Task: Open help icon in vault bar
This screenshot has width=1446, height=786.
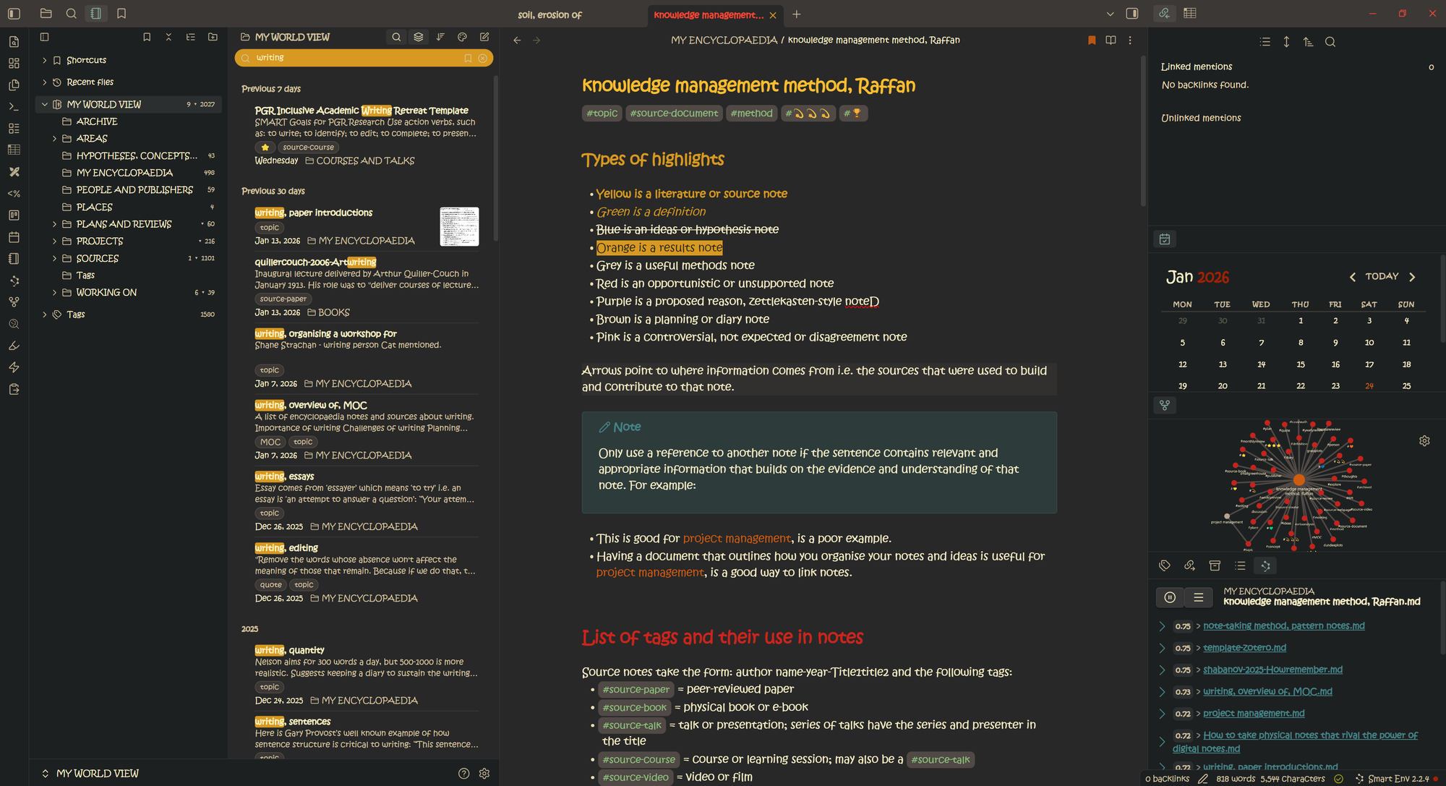Action: 463,774
